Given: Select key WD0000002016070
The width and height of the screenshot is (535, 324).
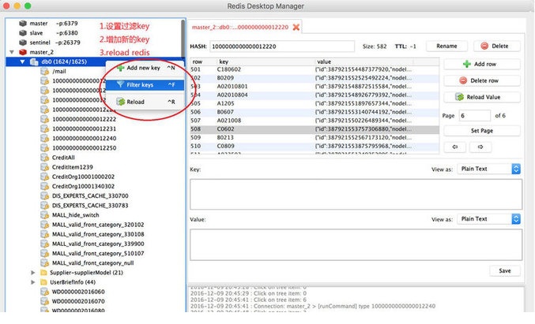Looking at the screenshot, I should pyautogui.click(x=78, y=301).
